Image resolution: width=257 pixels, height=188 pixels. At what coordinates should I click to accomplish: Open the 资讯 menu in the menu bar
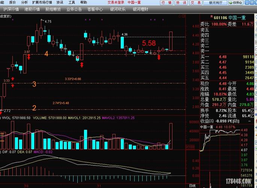(60, 3)
